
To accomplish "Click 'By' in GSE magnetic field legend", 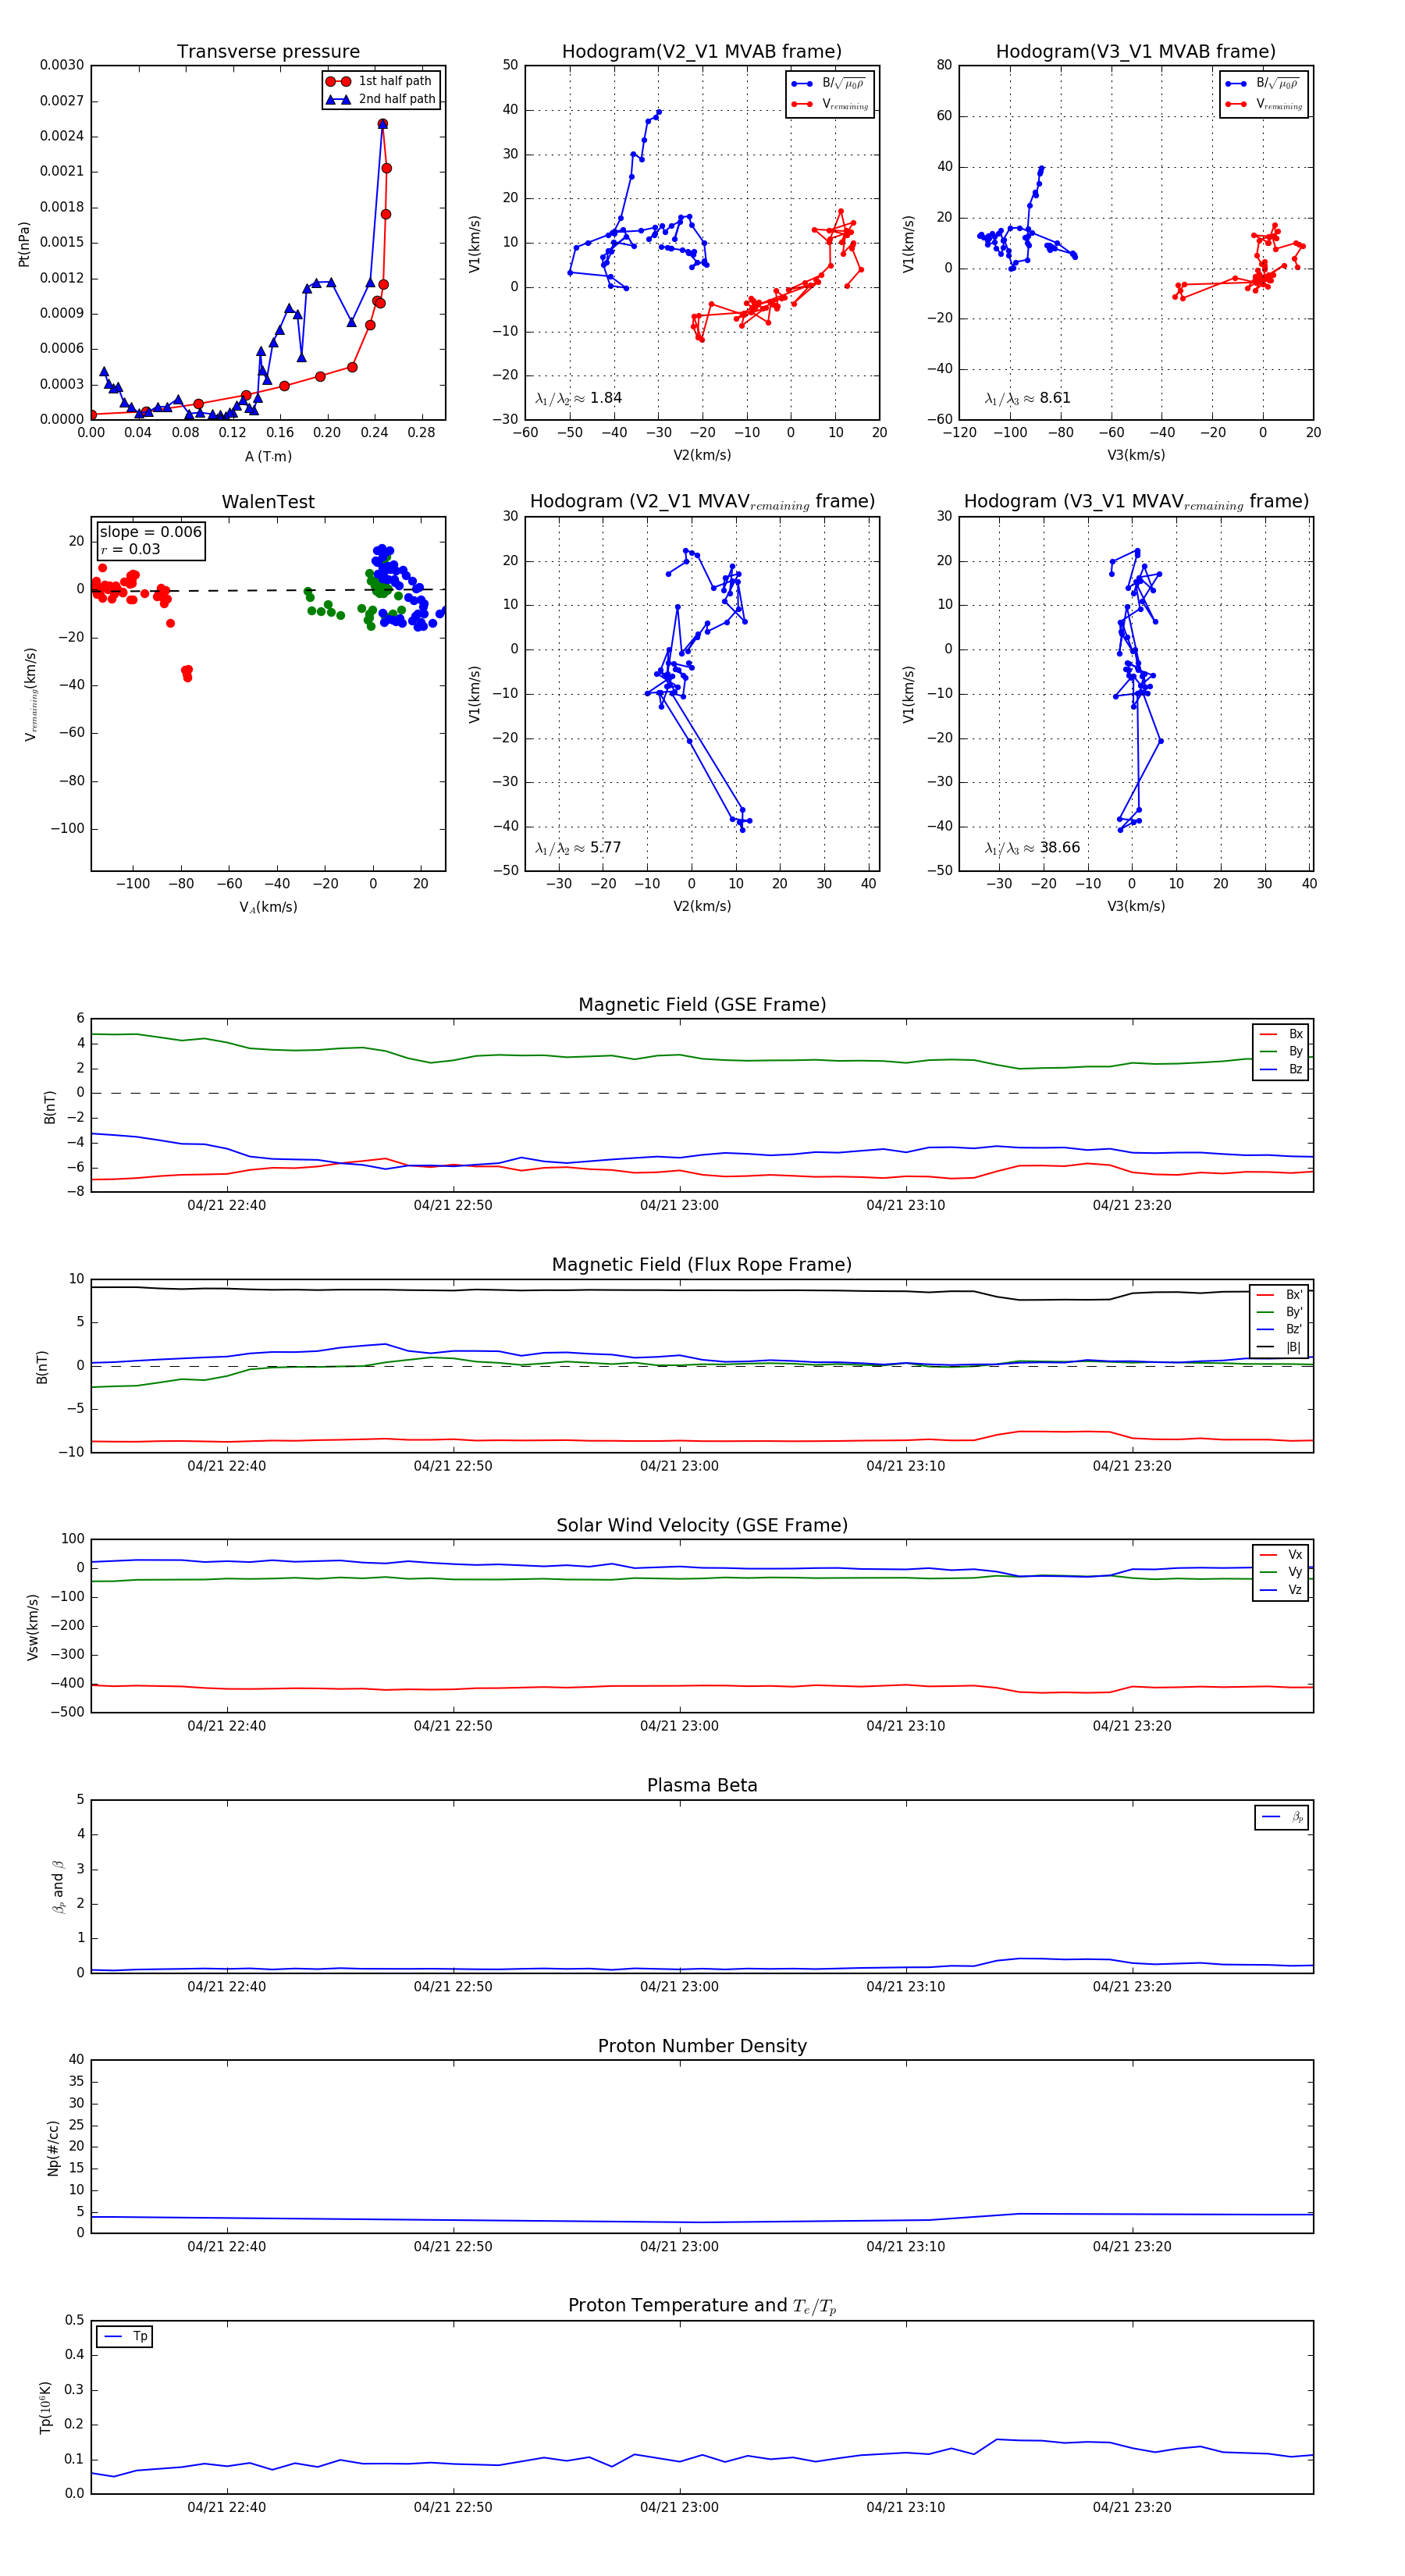I will [x=1281, y=1051].
